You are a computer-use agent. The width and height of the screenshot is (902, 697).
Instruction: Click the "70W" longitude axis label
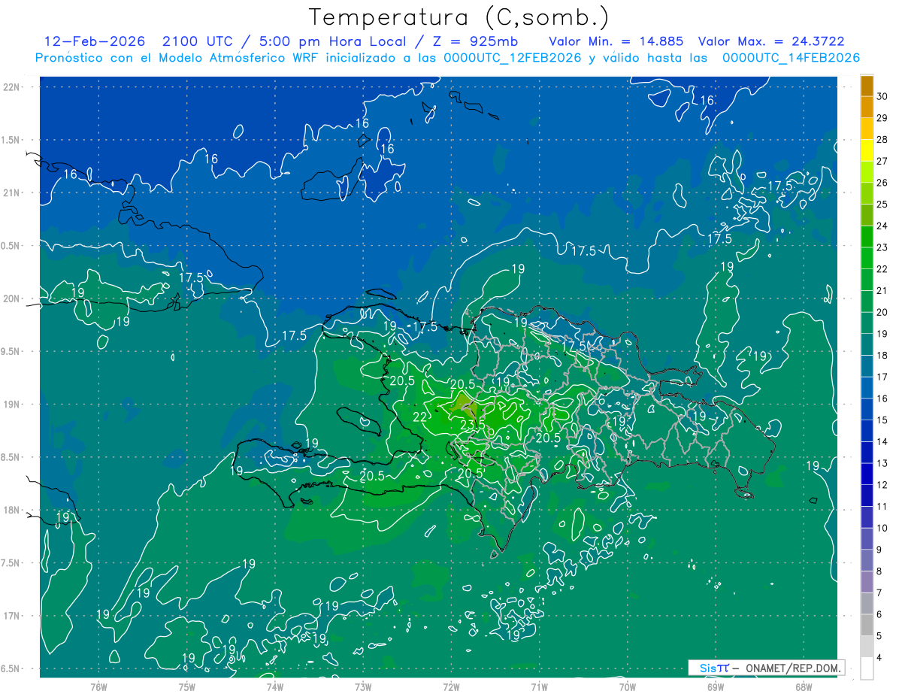pos(627,686)
